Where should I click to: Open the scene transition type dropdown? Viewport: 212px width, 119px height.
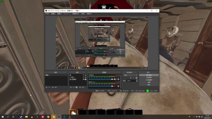[130, 75]
